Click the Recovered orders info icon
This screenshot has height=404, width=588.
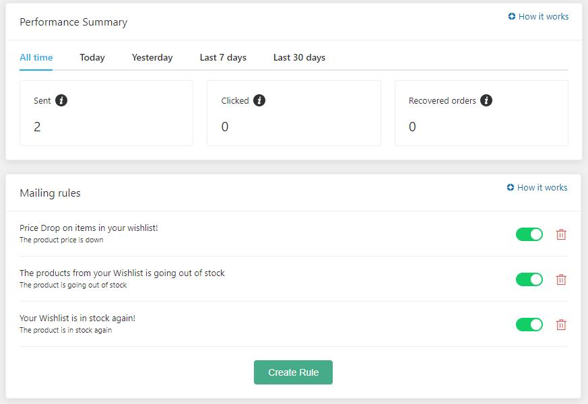coord(486,100)
